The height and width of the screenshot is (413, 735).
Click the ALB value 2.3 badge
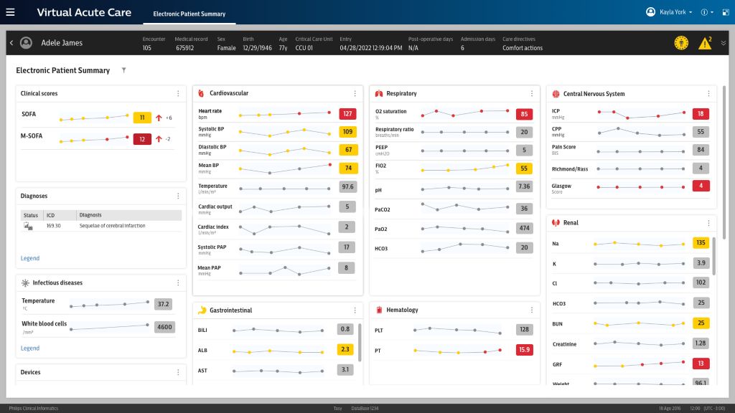click(345, 349)
